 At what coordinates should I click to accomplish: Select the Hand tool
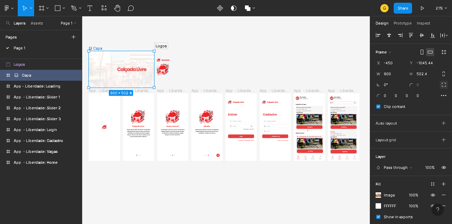click(117, 8)
